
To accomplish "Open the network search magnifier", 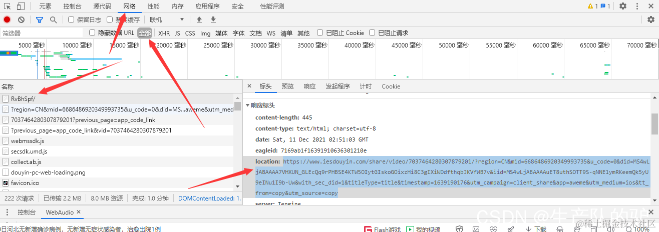I will click(x=53, y=19).
